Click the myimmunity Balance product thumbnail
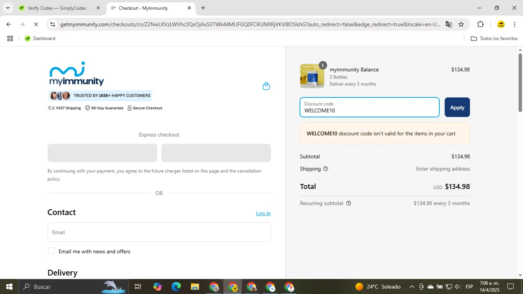This screenshot has width=523, height=294. coord(312,76)
